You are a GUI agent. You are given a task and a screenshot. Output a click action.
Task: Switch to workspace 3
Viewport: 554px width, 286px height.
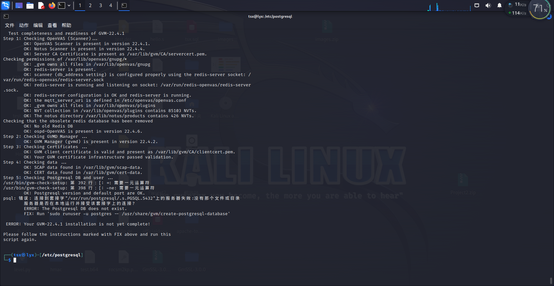point(101,5)
